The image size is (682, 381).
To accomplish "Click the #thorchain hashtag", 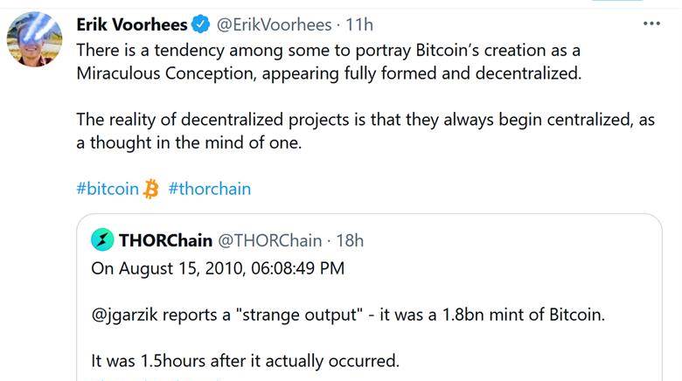I will coord(210,189).
